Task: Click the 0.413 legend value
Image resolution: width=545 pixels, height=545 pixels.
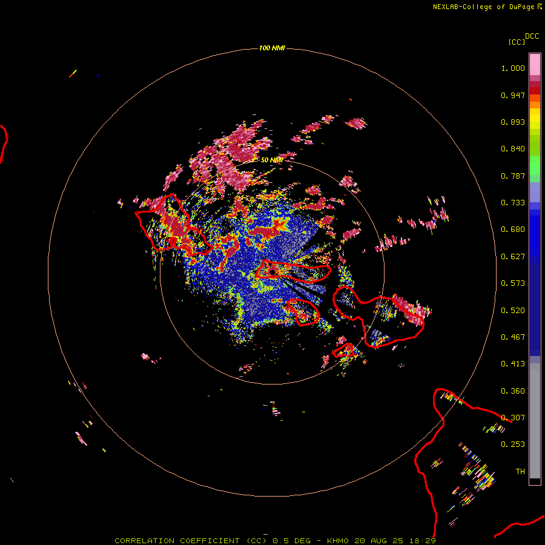Action: pyautogui.click(x=513, y=364)
